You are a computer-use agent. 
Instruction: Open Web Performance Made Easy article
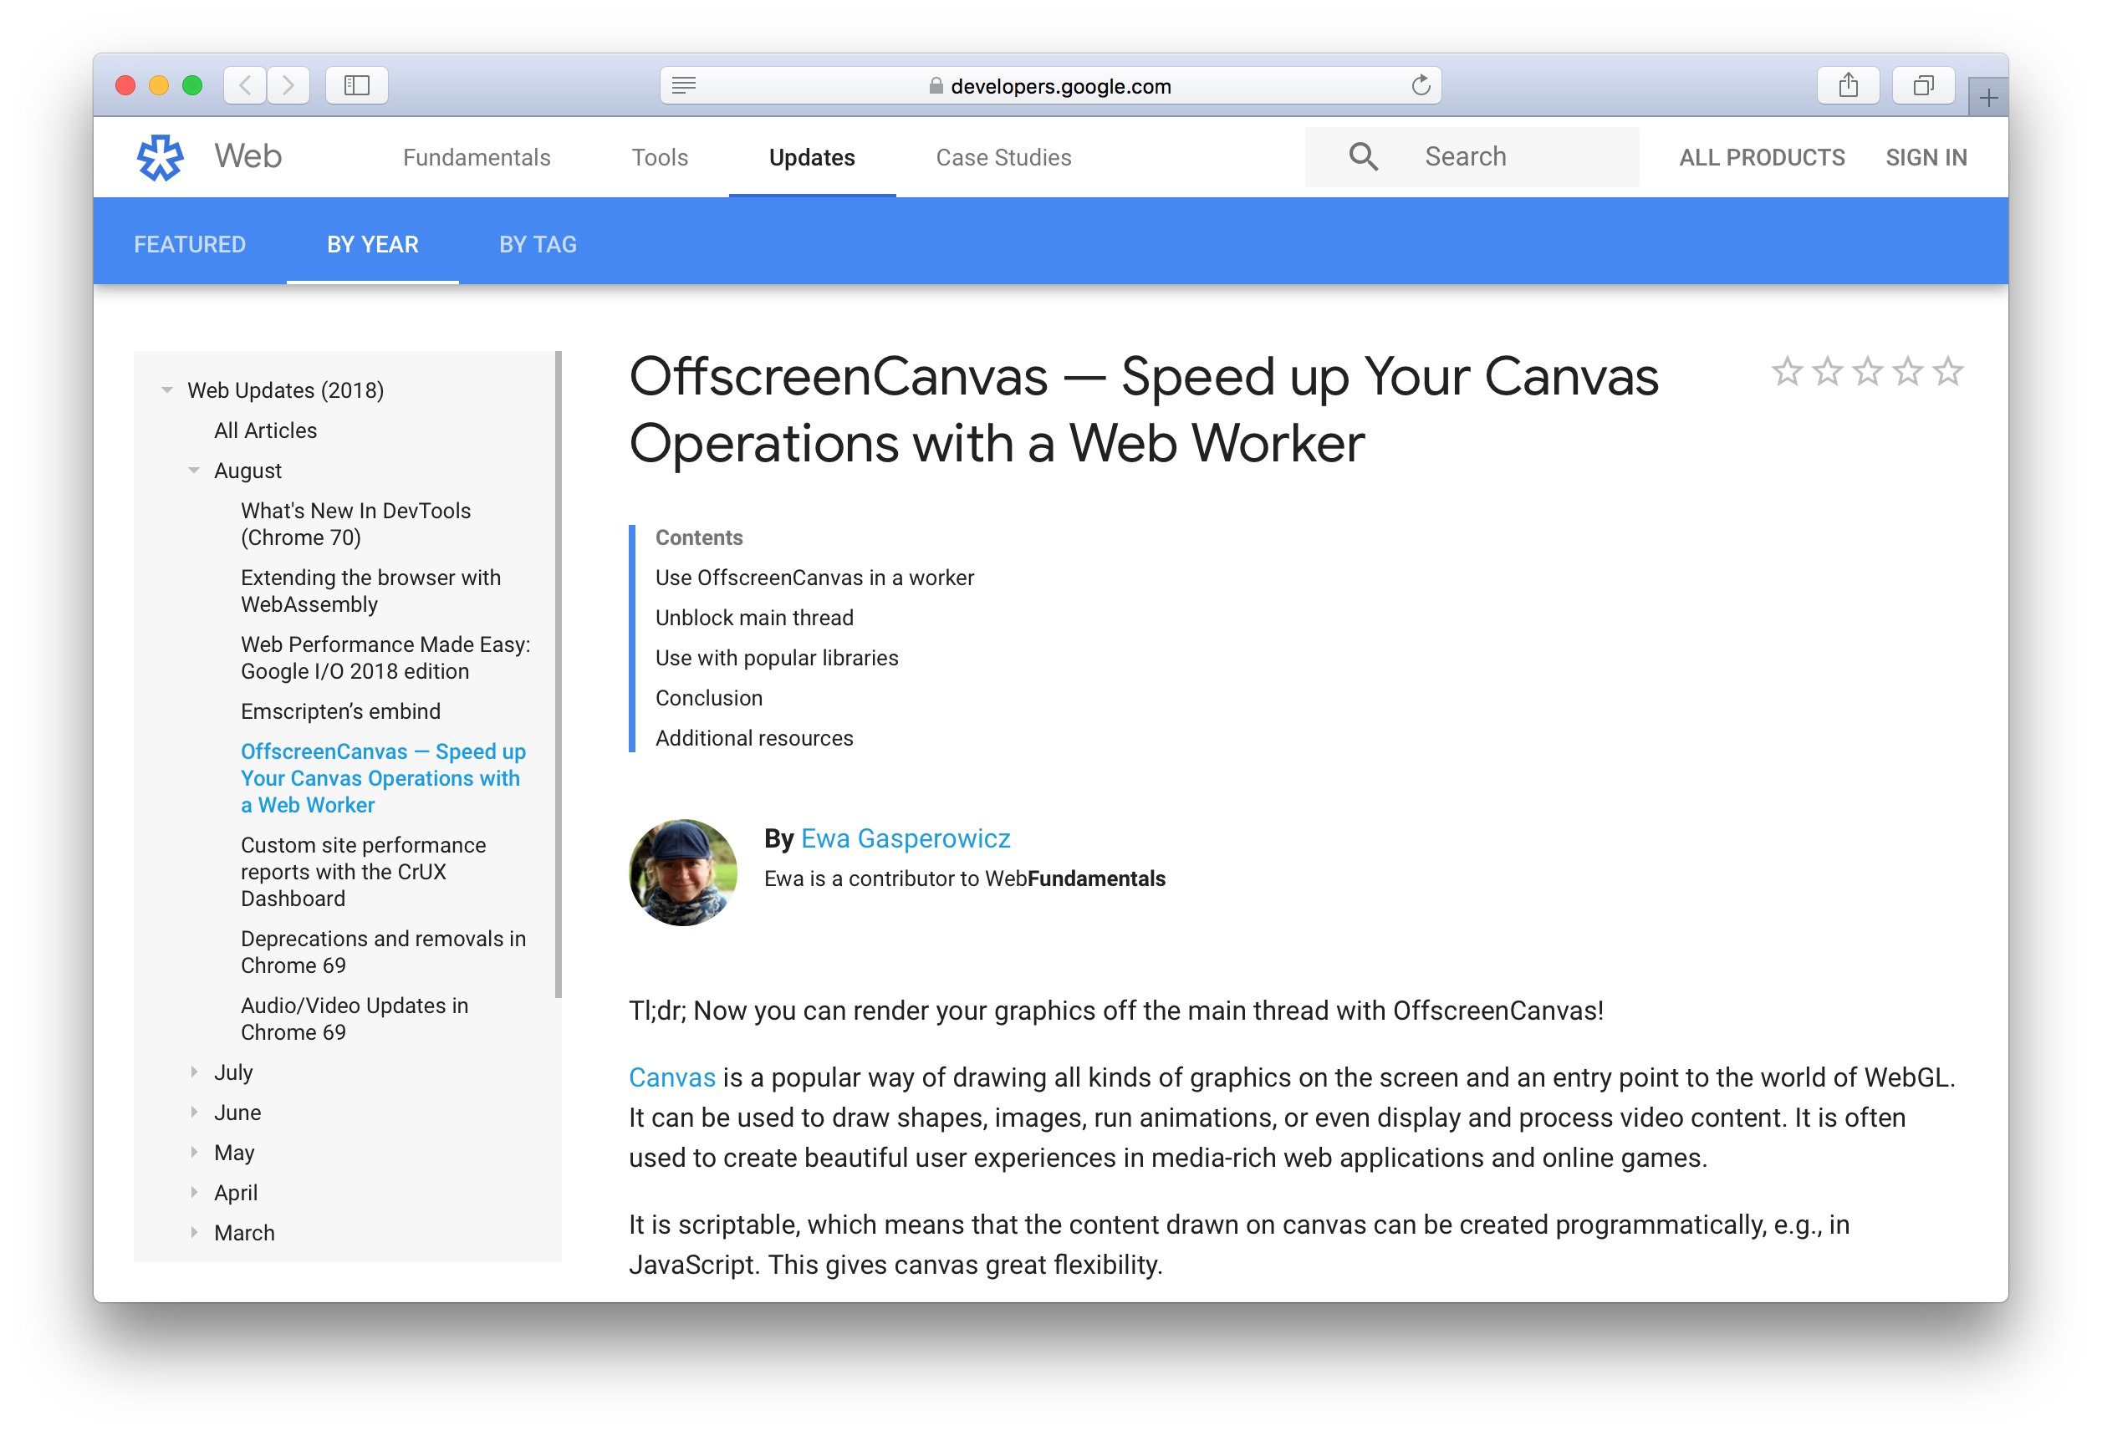point(385,658)
